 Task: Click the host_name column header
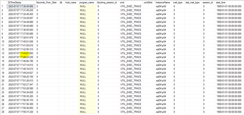tap(71, 2)
